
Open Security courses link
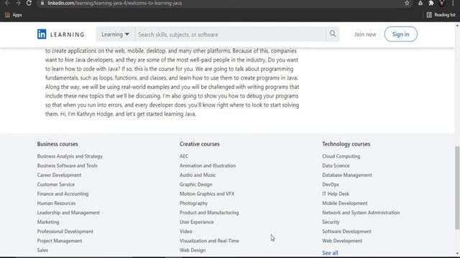tap(331, 222)
